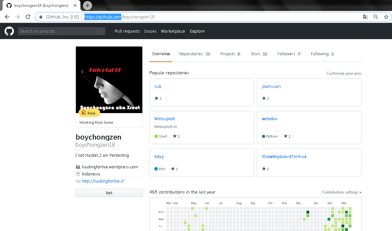Screen dimensions: 392x231
Task: Open the 0day repository link
Action: (x=159, y=157)
